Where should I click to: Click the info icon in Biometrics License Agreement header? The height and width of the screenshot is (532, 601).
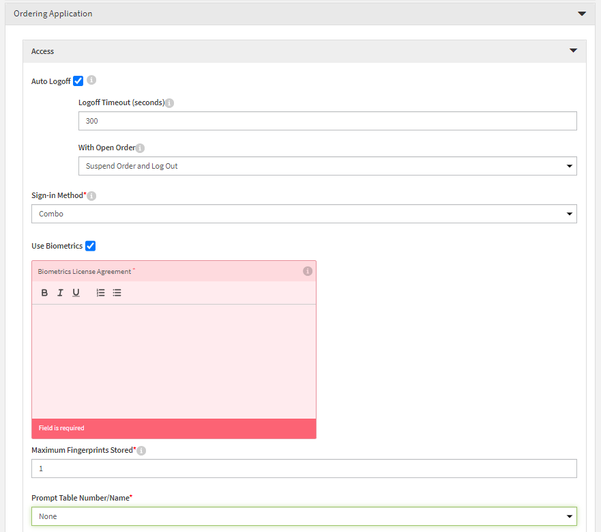click(x=307, y=271)
